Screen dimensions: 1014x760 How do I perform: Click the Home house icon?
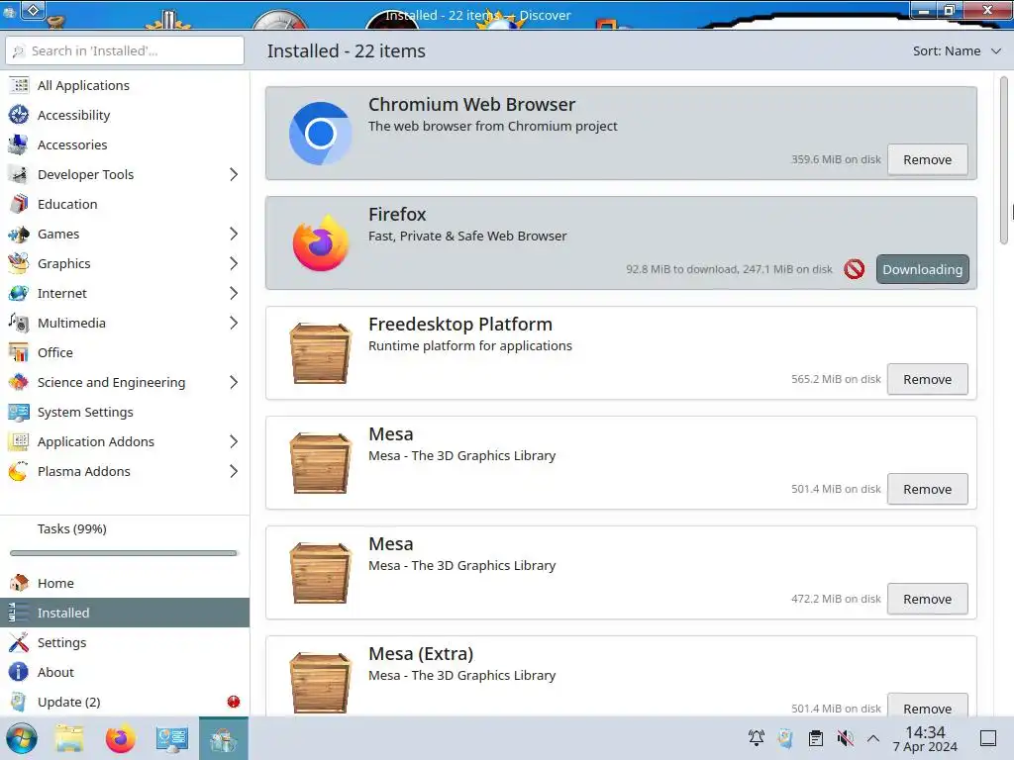19,583
